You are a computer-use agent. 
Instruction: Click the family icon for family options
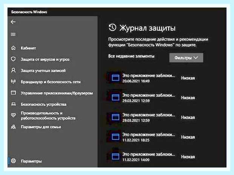(13, 127)
